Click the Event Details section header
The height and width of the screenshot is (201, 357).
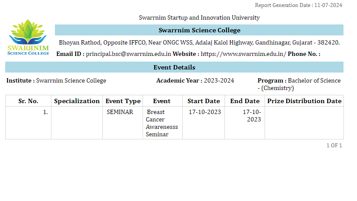click(174, 67)
